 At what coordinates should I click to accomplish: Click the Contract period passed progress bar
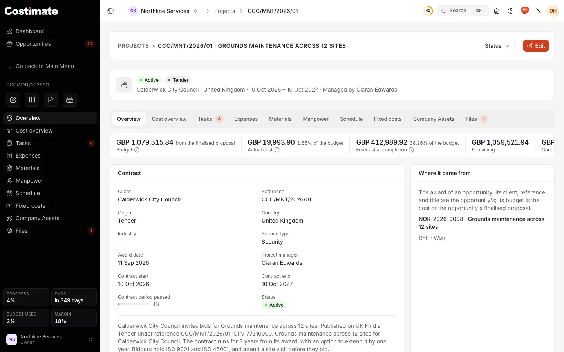[x=134, y=304]
